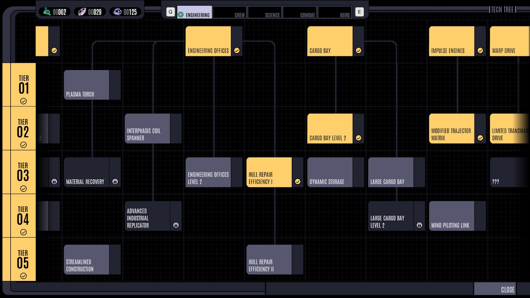Click the lock icon on Advanced Industrial Replicator
The image size is (530, 298).
point(176,225)
